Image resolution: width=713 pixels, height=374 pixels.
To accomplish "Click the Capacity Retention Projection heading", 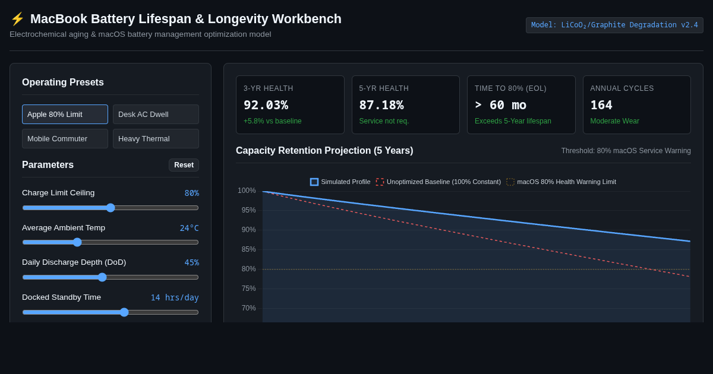I will [x=324, y=151].
